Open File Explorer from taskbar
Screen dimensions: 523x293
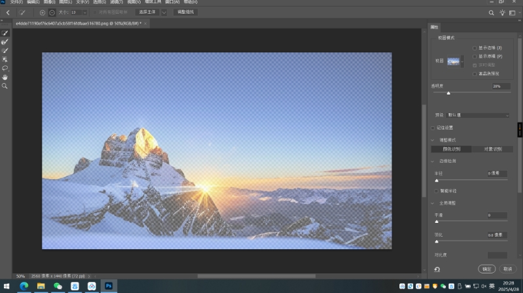point(41,286)
